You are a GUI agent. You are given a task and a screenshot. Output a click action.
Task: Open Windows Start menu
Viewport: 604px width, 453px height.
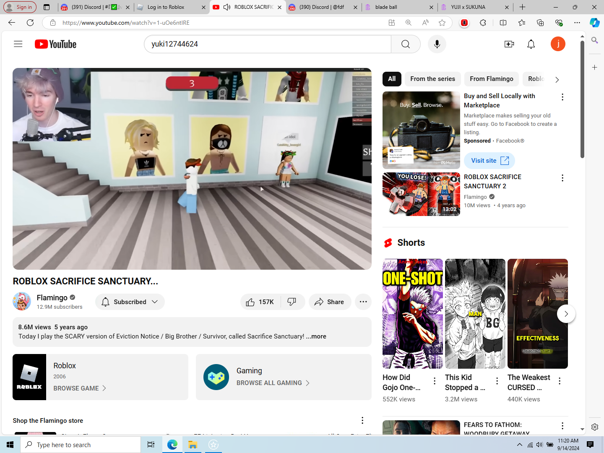pyautogui.click(x=10, y=445)
